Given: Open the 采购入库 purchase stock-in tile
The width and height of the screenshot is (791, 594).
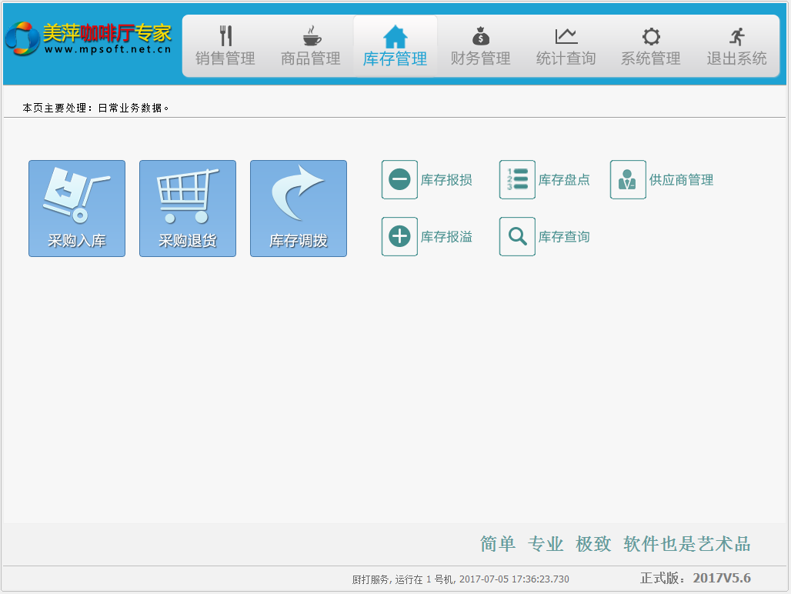Looking at the screenshot, I should [x=77, y=209].
